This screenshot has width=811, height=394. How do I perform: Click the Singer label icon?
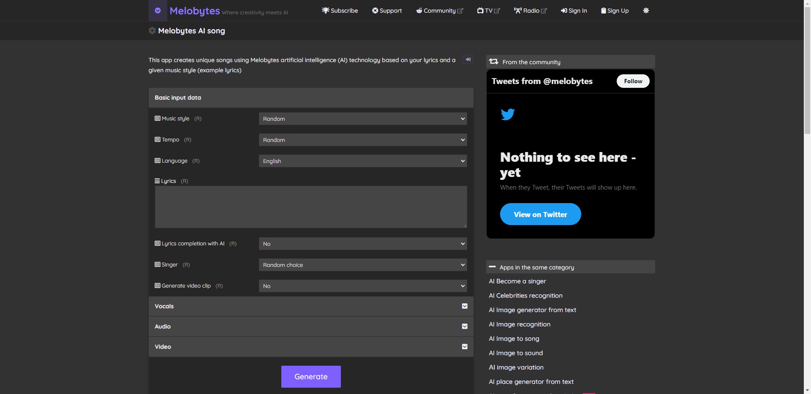pyautogui.click(x=158, y=265)
